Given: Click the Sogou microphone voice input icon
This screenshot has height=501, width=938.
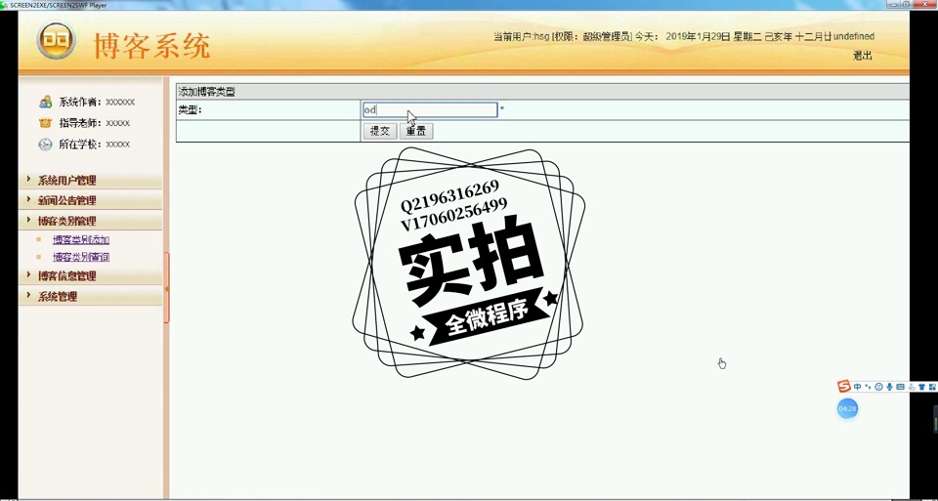Looking at the screenshot, I should click(889, 387).
